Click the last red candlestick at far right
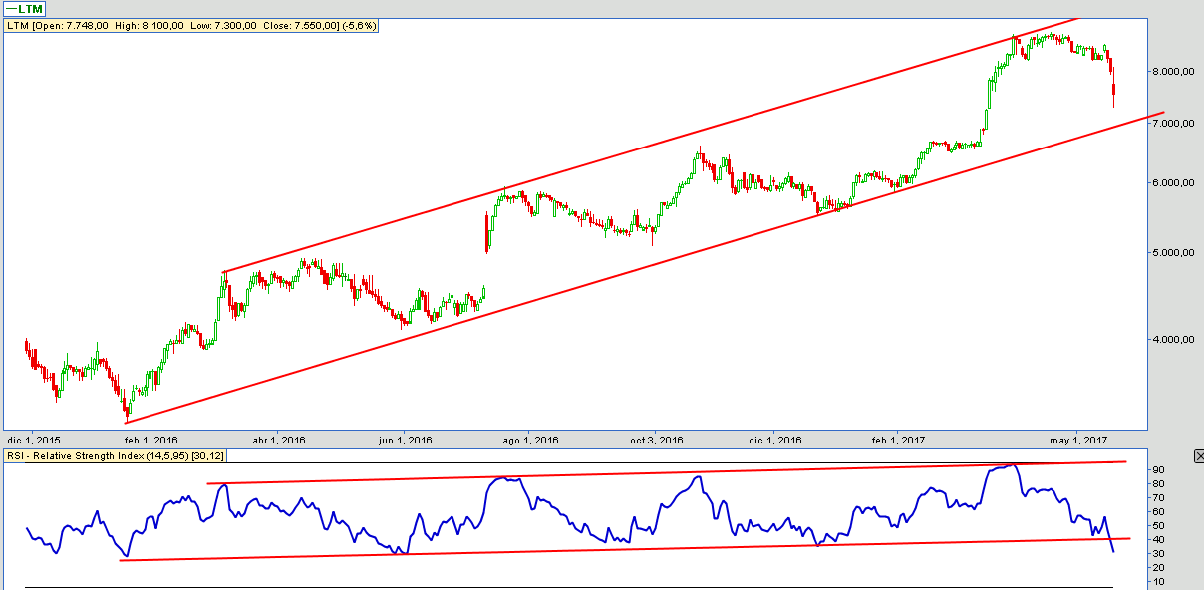The height and width of the screenshot is (590, 1204). [x=1113, y=92]
